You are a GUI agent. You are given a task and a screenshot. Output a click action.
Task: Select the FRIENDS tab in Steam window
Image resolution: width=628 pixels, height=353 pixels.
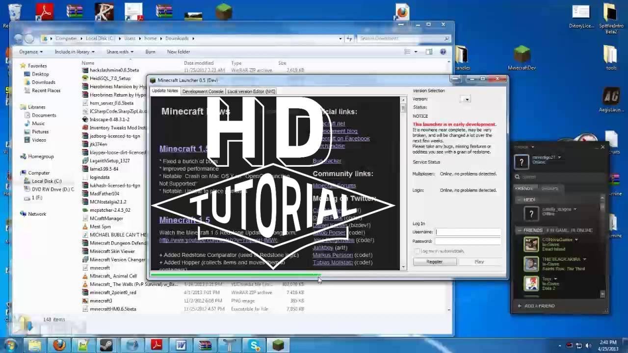pos(523,188)
